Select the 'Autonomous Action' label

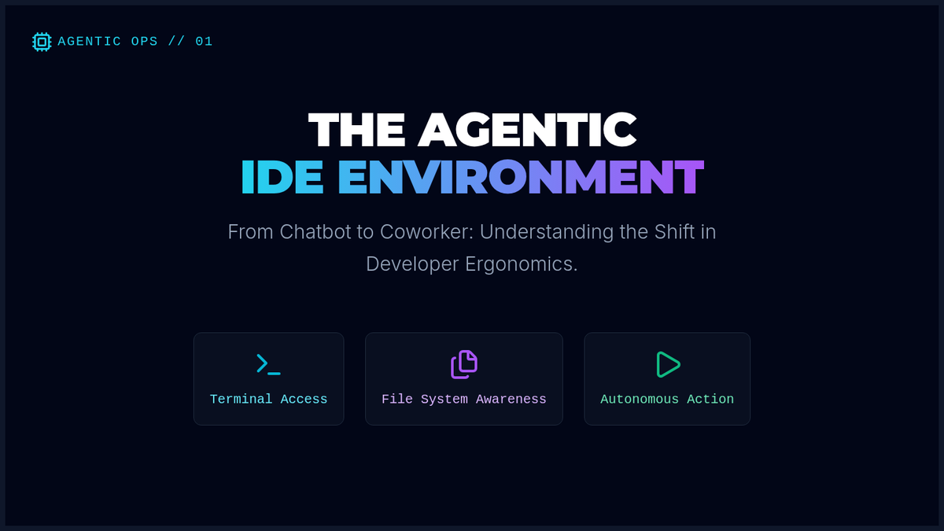tap(667, 400)
